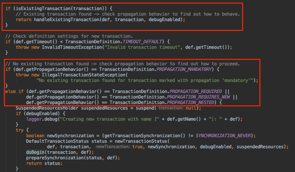This screenshot has width=295, height=172.
Task: Click the logger.debug call
Action: [x=42, y=119]
